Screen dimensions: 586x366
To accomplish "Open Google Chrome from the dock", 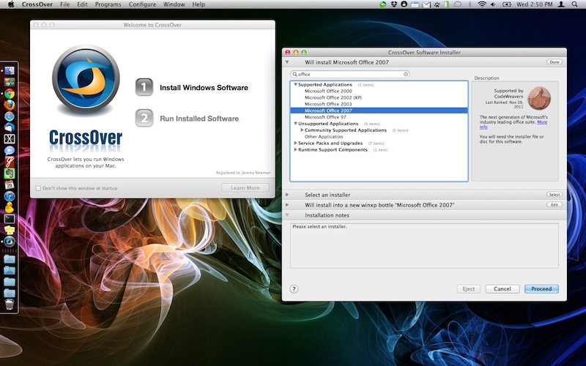I will pos(10,94).
